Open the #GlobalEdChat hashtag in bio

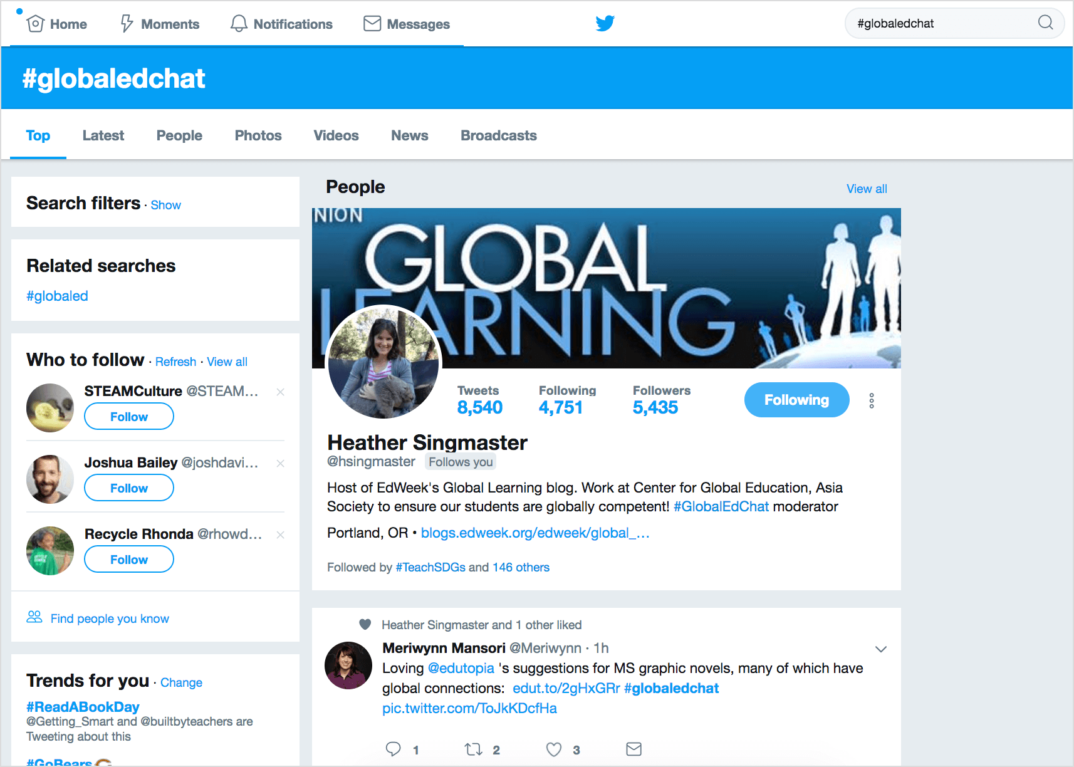click(x=721, y=506)
